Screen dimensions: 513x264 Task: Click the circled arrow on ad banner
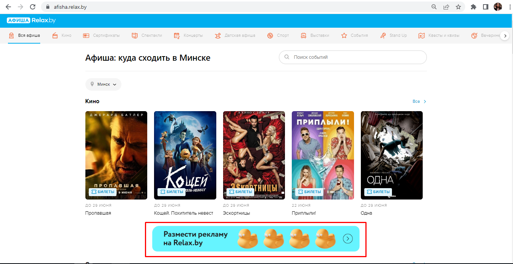[348, 239]
